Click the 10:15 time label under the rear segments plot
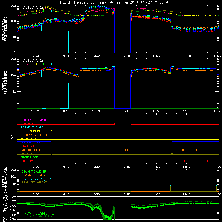 (65, 111)
